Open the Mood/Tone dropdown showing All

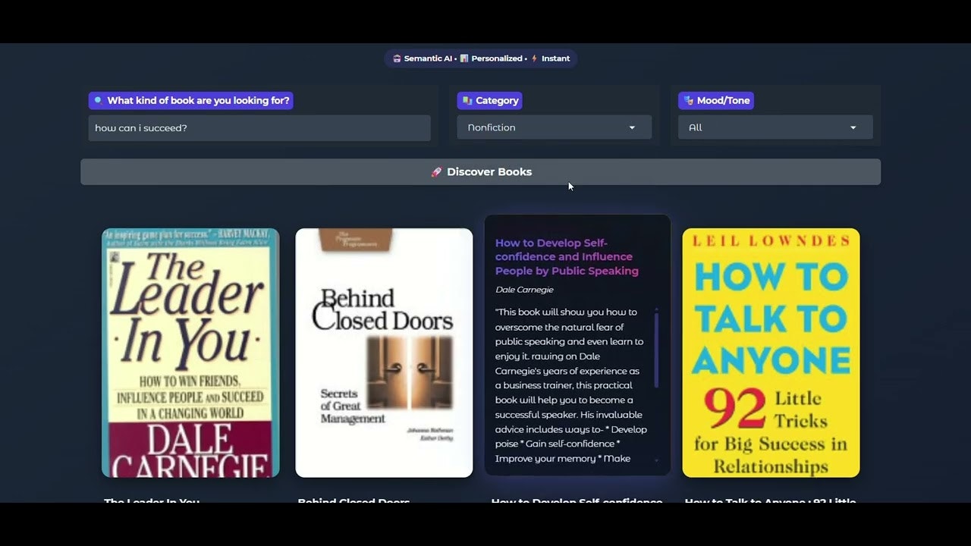[x=775, y=127]
